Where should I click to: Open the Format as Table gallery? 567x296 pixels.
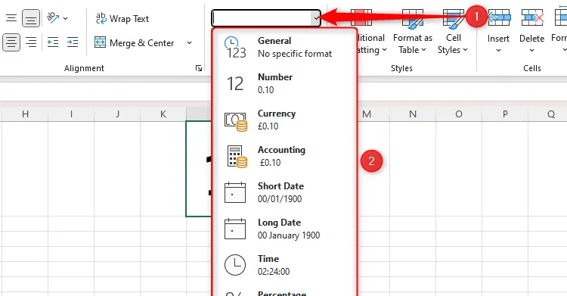412,32
